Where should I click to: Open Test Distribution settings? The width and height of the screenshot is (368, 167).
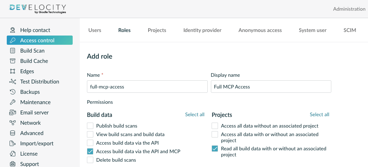(40, 81)
